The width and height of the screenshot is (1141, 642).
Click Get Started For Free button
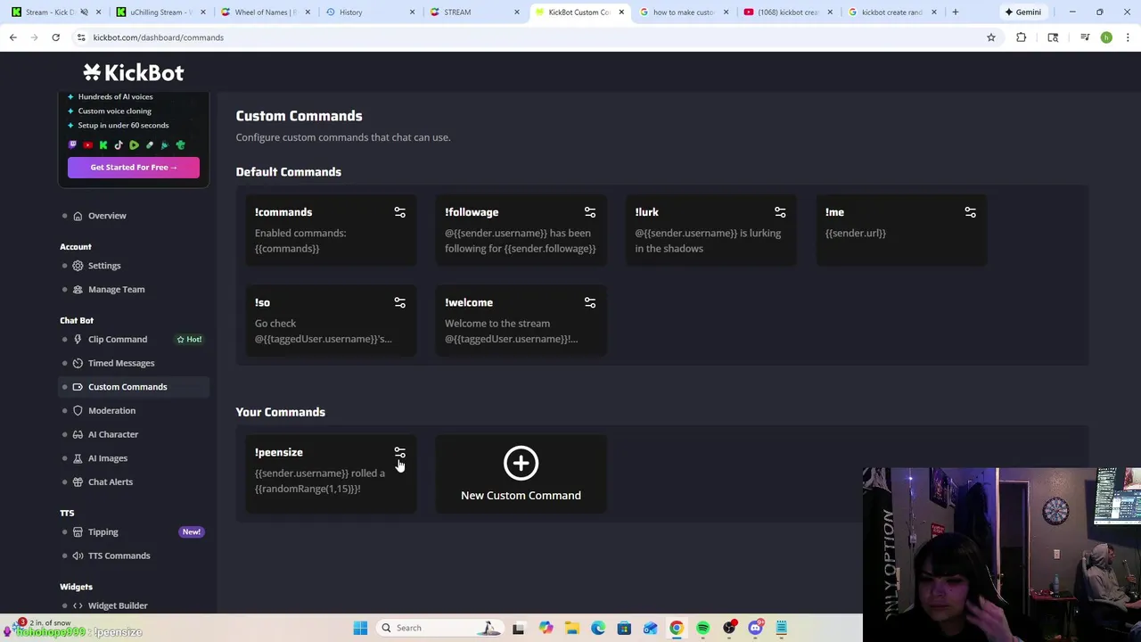pyautogui.click(x=134, y=168)
